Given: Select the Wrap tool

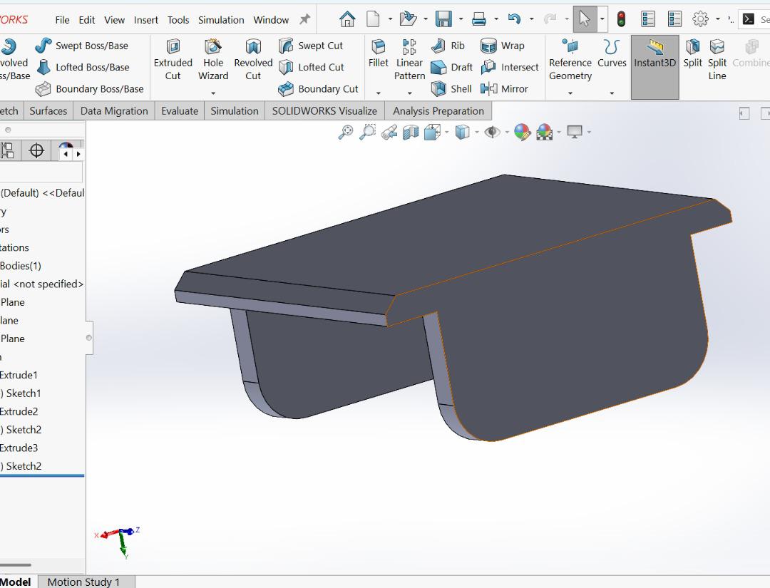Looking at the screenshot, I should tap(503, 46).
